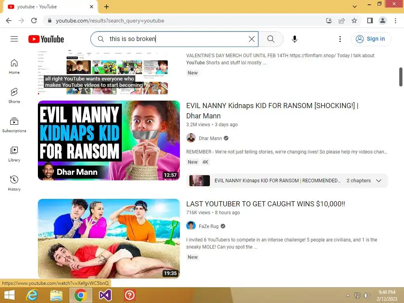Click the YouTube logo
This screenshot has width=404, height=303.
coord(46,39)
